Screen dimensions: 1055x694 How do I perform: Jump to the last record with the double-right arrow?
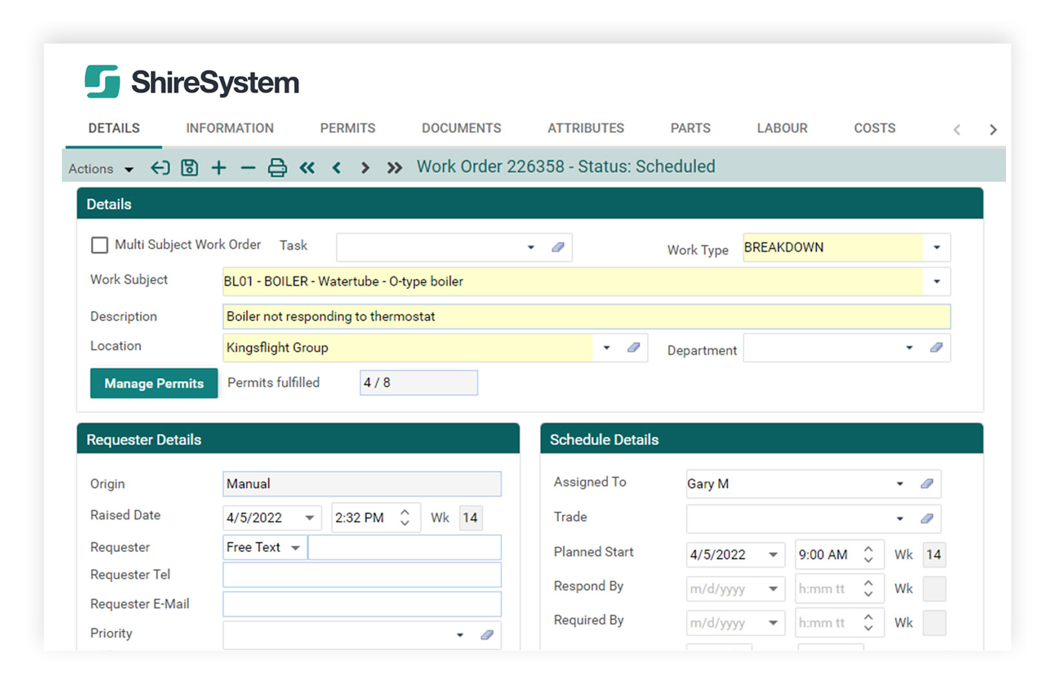[x=395, y=168]
